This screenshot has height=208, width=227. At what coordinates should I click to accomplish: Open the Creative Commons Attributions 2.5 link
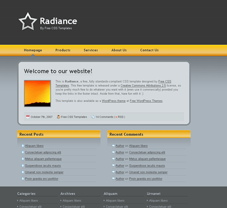[143, 86]
